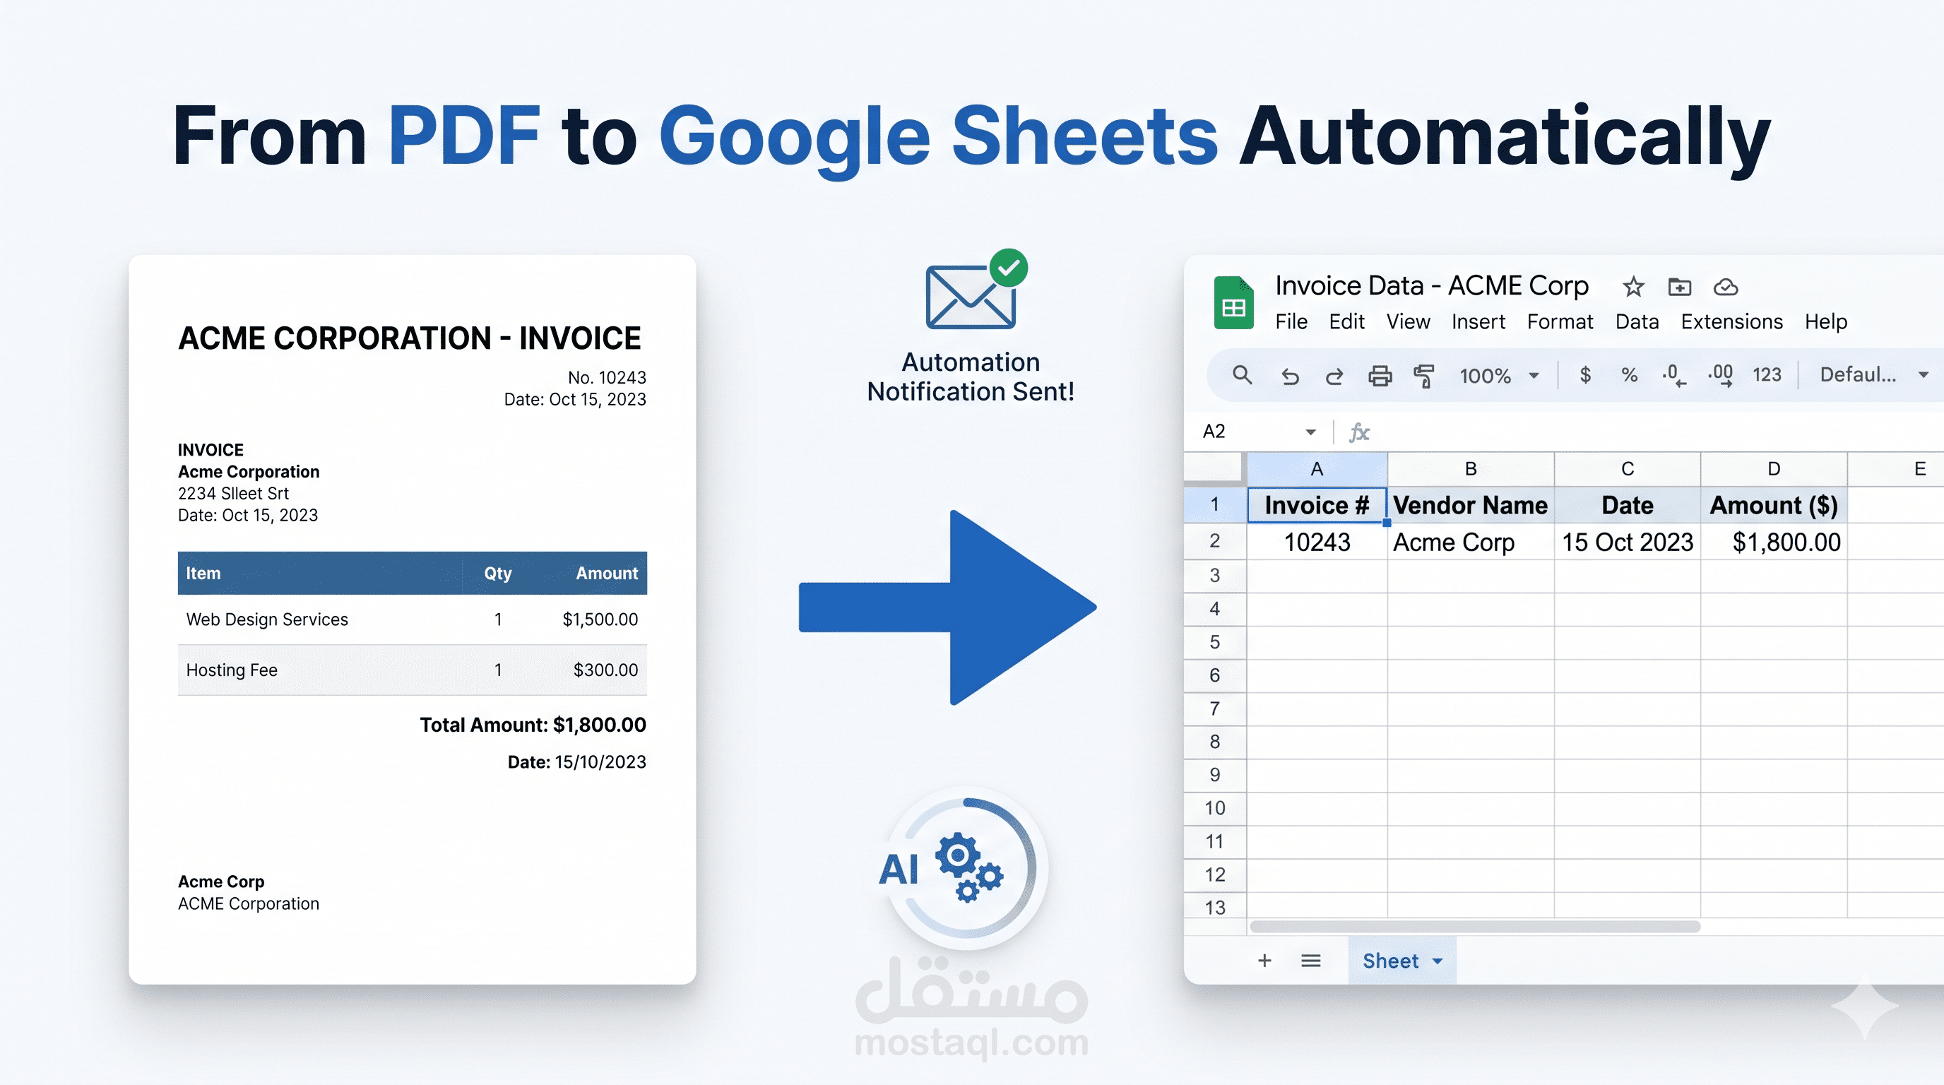Click the select-all corner box
The height and width of the screenshot is (1085, 1944).
click(1215, 469)
